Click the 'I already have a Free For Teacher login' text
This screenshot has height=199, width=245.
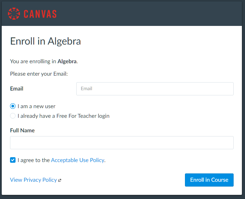[x=63, y=116]
